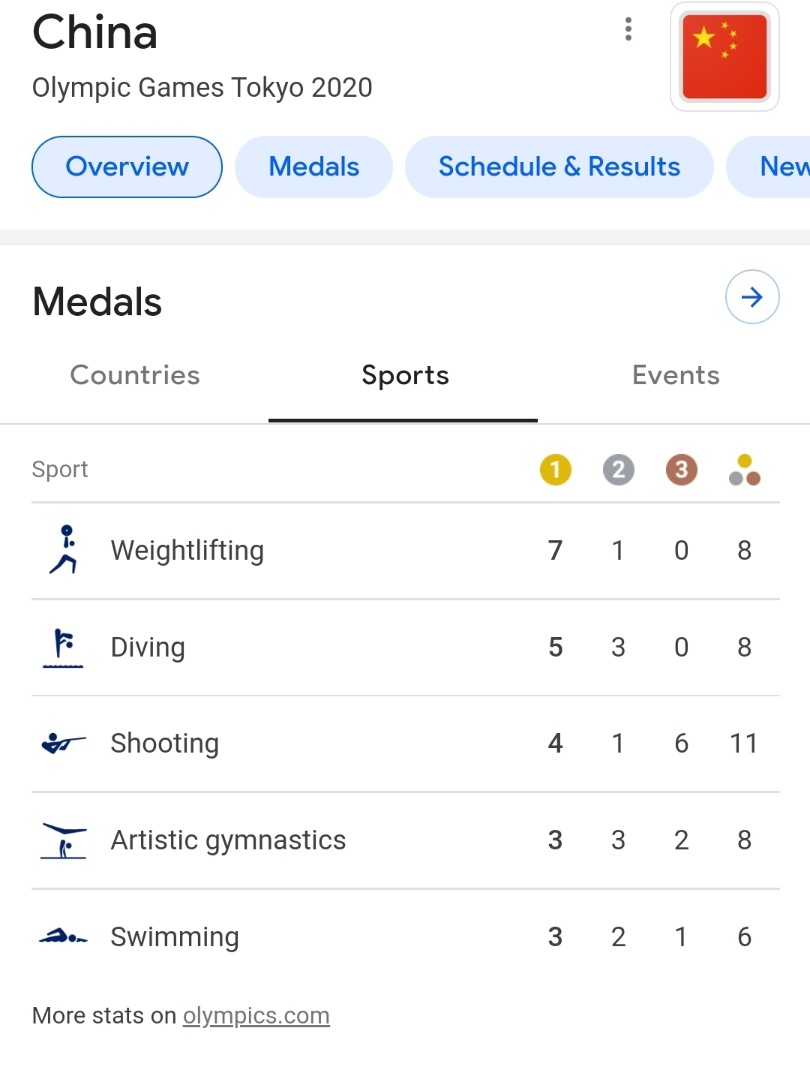Tap the Artistic gymnastics icon

pyautogui.click(x=63, y=840)
